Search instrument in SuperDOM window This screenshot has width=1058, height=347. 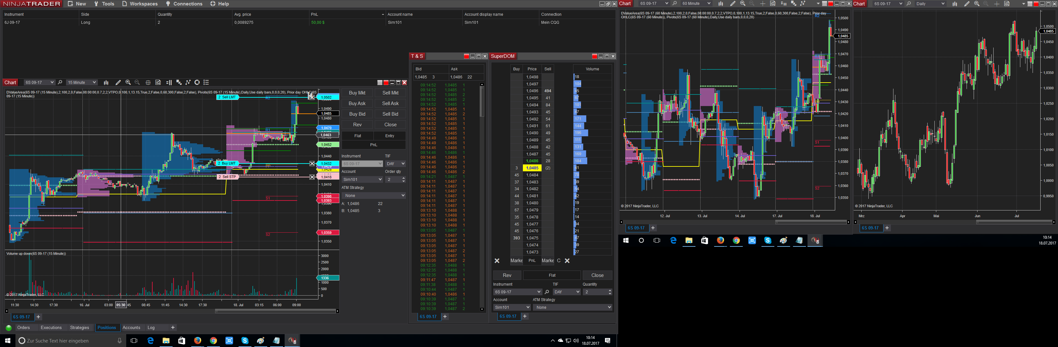[547, 292]
